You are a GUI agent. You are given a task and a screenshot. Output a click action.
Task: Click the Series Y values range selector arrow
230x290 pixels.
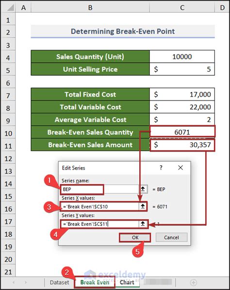(x=143, y=224)
